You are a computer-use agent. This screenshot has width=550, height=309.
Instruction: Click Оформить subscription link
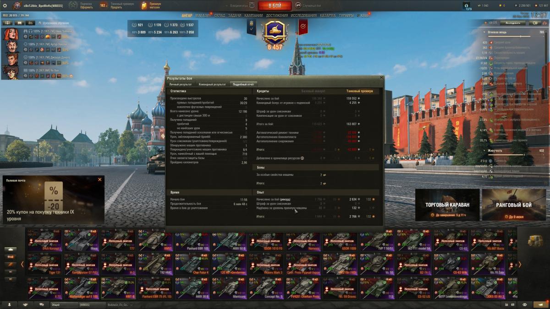tap(87, 7)
